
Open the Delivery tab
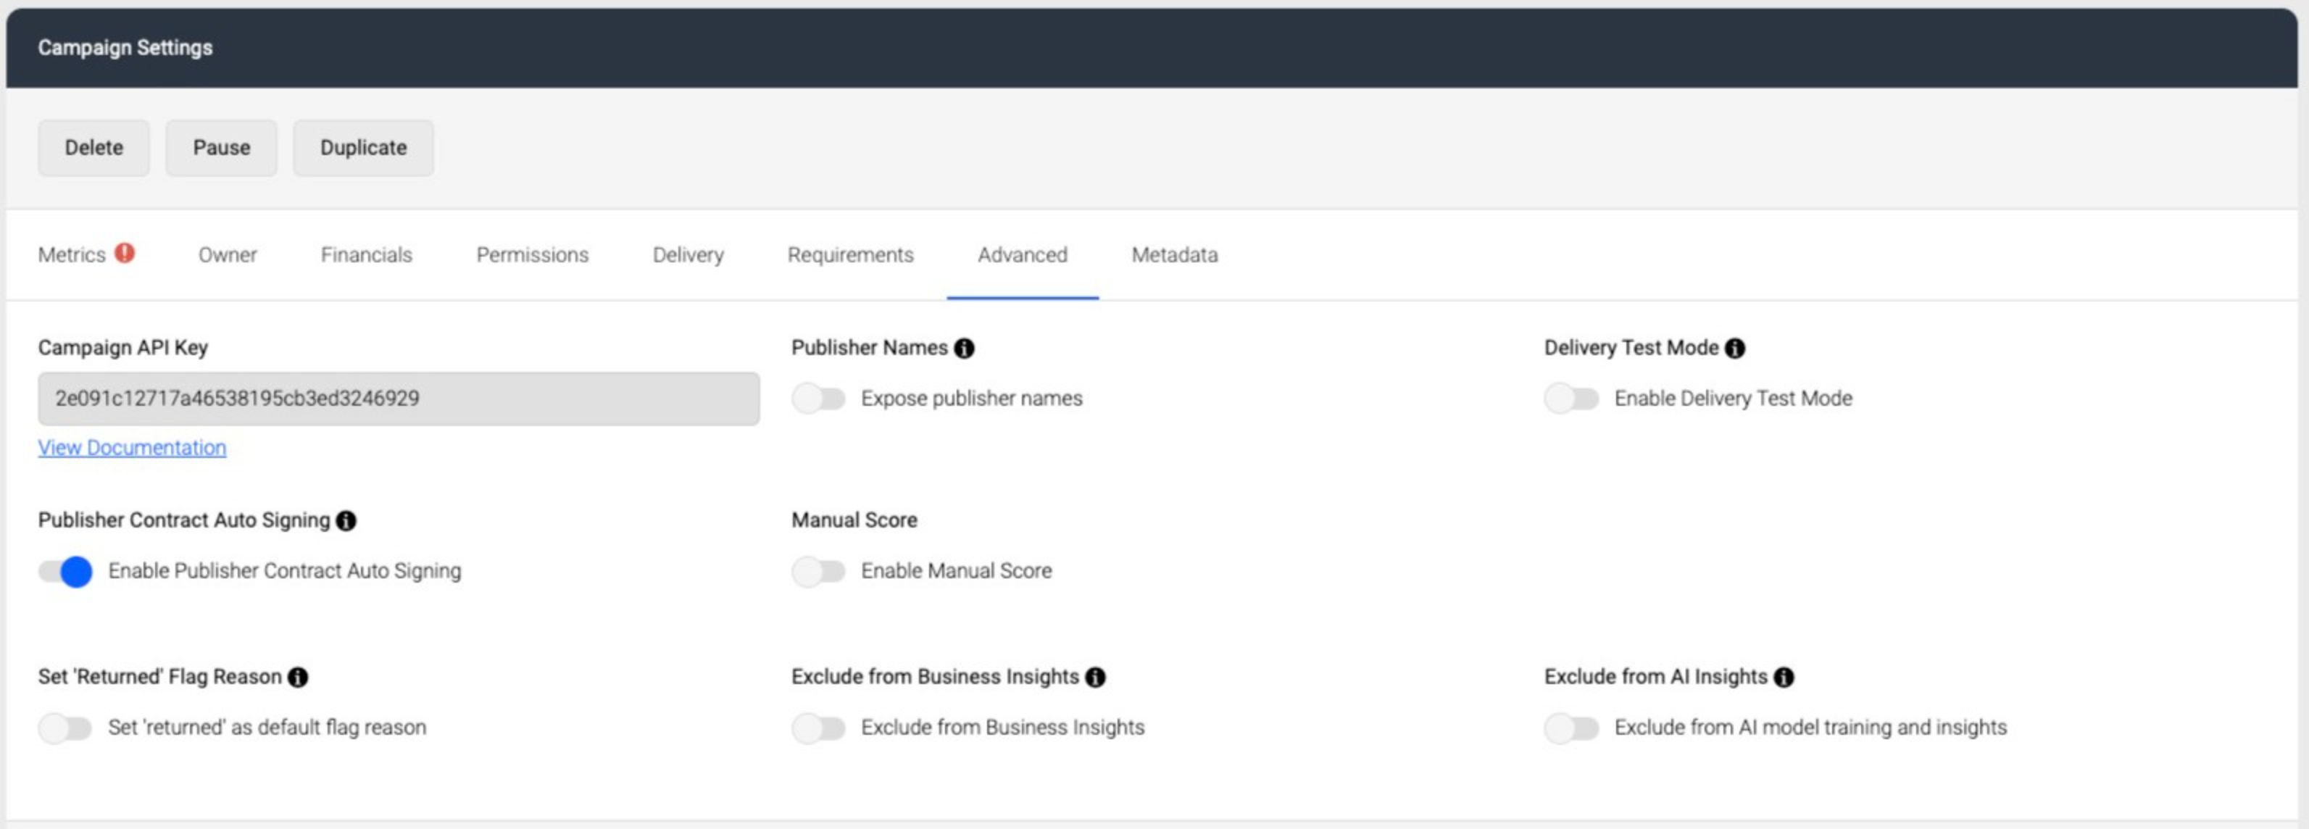tap(688, 254)
